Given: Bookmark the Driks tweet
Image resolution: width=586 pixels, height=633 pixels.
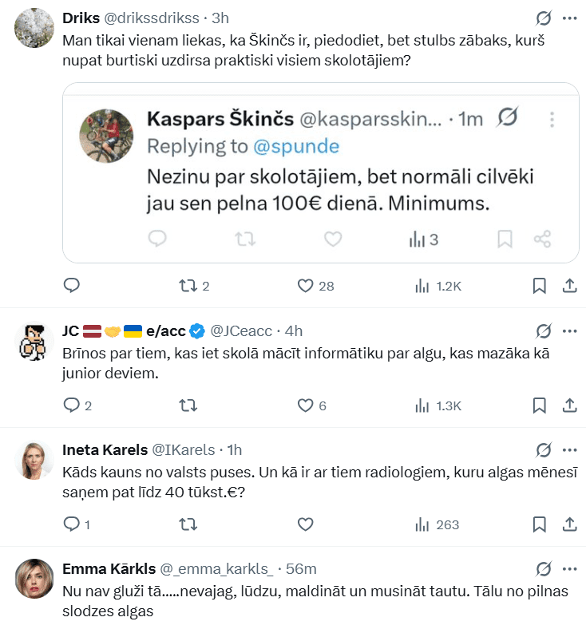Looking at the screenshot, I should pyautogui.click(x=539, y=285).
